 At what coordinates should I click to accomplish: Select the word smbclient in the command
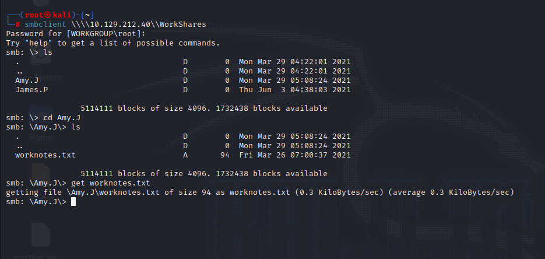45,24
